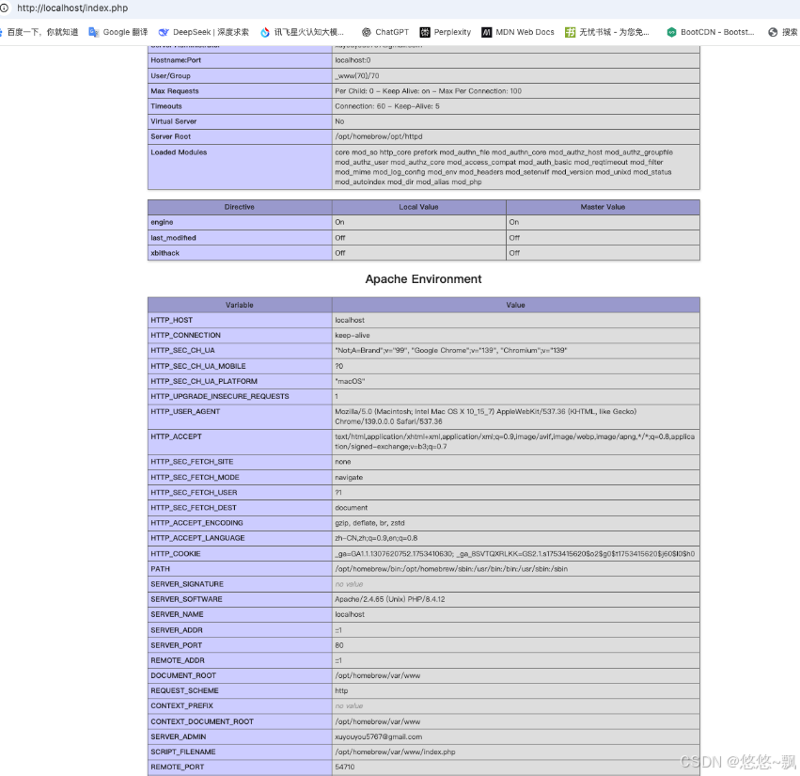
Task: Click the Variable column header
Action: pos(240,305)
